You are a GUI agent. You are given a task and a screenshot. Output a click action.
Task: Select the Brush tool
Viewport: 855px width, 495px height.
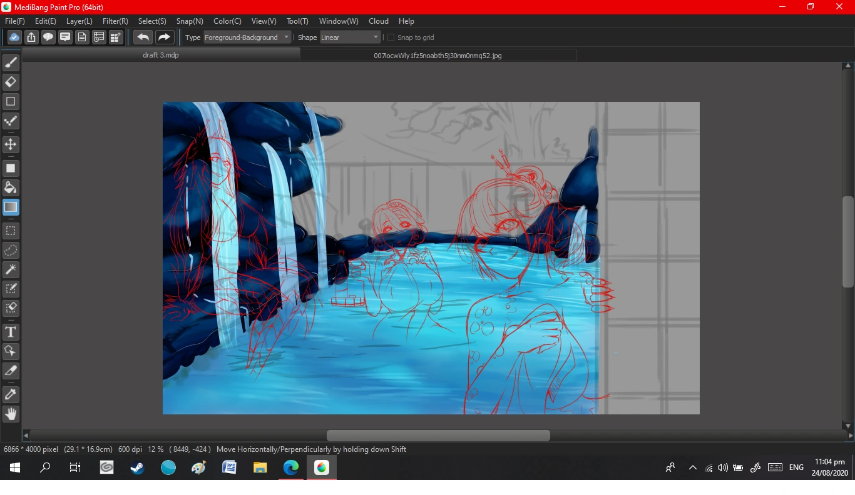pos(11,62)
